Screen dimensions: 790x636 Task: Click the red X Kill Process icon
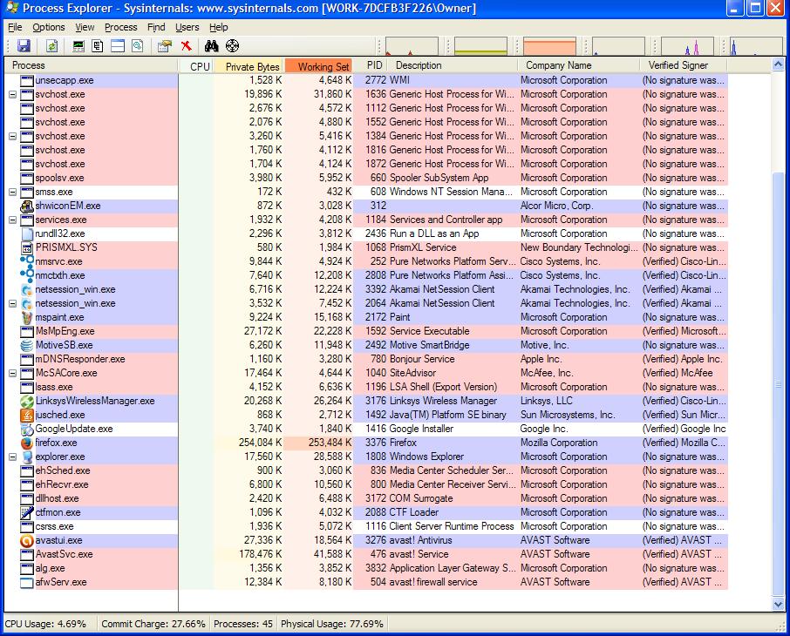click(x=187, y=46)
